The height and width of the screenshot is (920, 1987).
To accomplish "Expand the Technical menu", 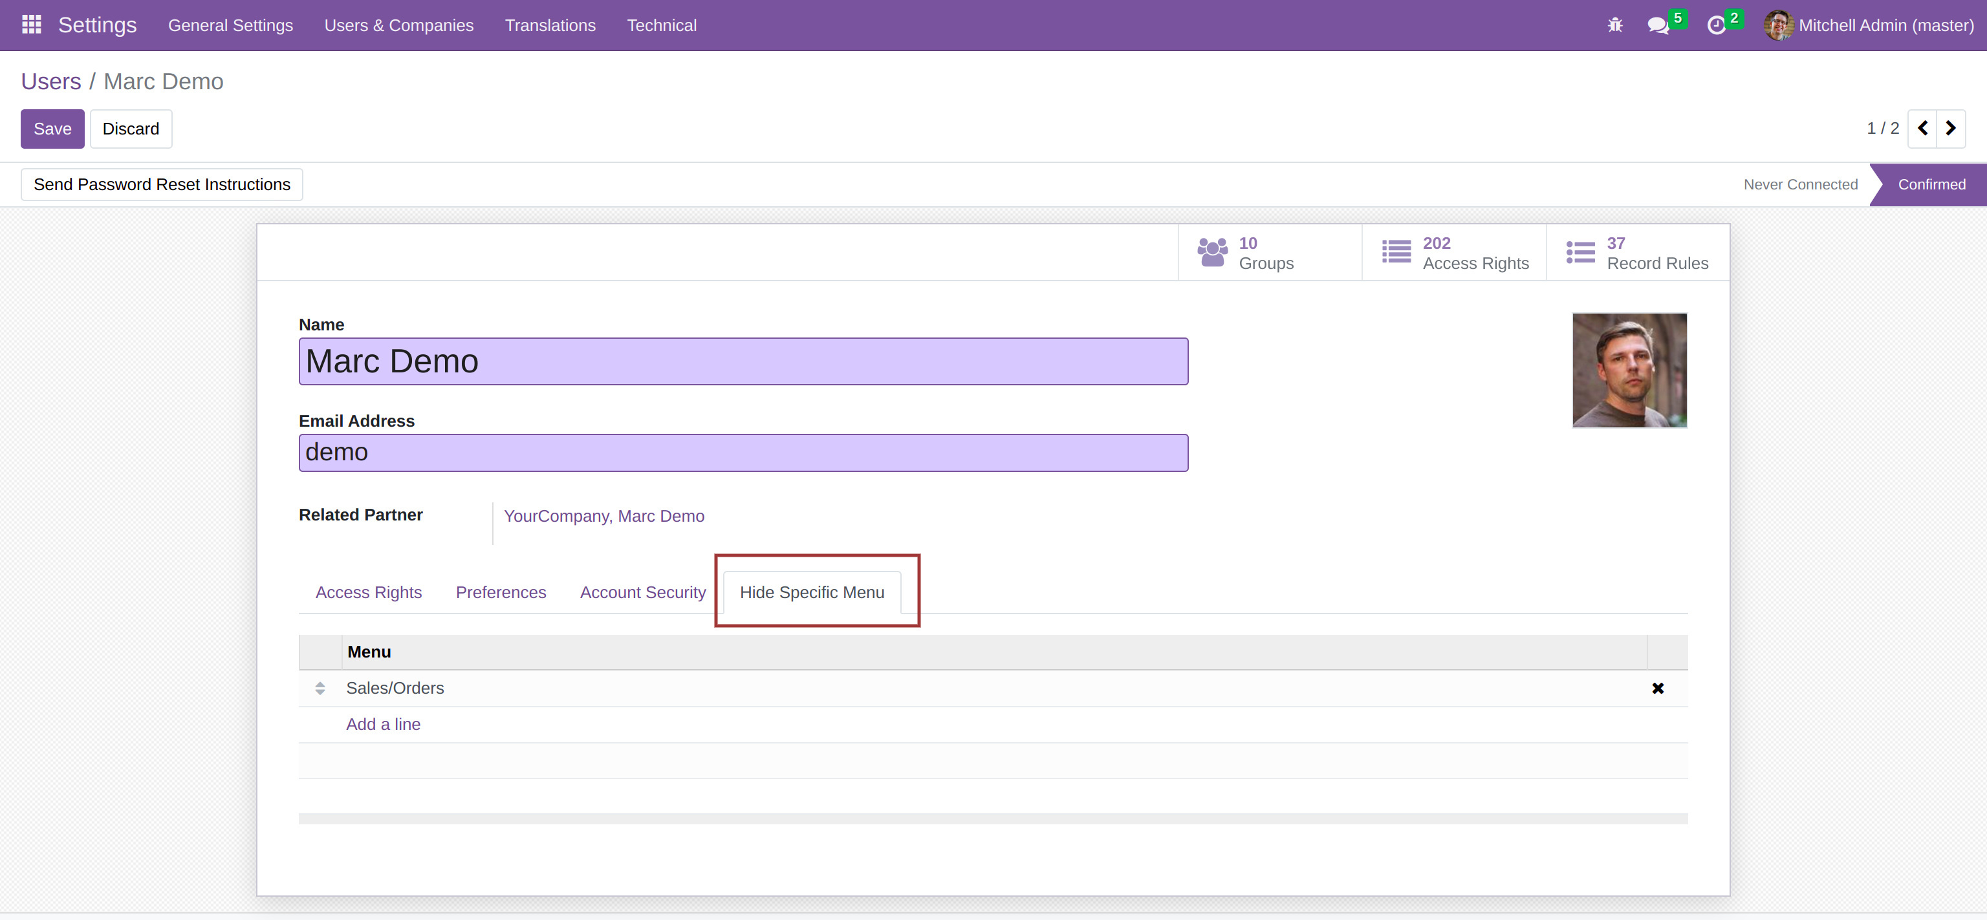I will click(661, 25).
